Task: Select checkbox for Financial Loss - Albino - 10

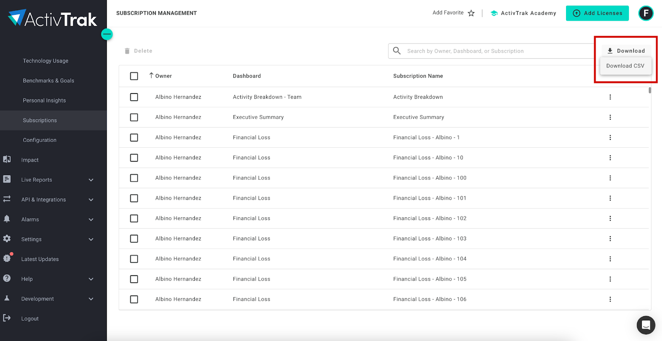Action: [x=134, y=158]
